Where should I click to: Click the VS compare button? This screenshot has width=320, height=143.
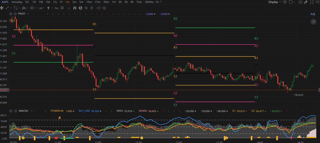click(x=317, y=2)
